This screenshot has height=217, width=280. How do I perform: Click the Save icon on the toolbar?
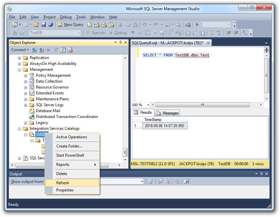44,25
